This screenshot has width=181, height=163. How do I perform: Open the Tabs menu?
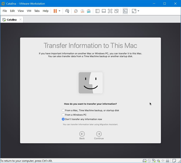pos(37,11)
